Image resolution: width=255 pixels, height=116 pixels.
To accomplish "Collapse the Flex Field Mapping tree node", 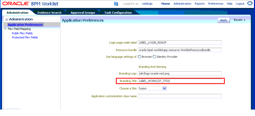I will tap(5, 29).
